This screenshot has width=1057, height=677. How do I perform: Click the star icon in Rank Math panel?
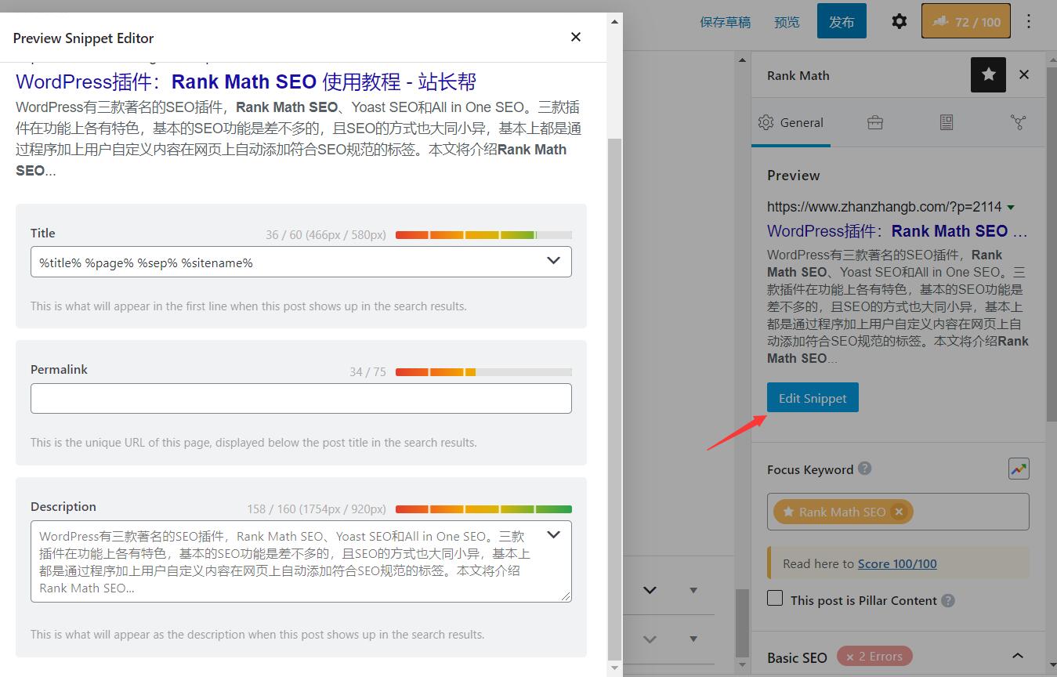tap(988, 75)
